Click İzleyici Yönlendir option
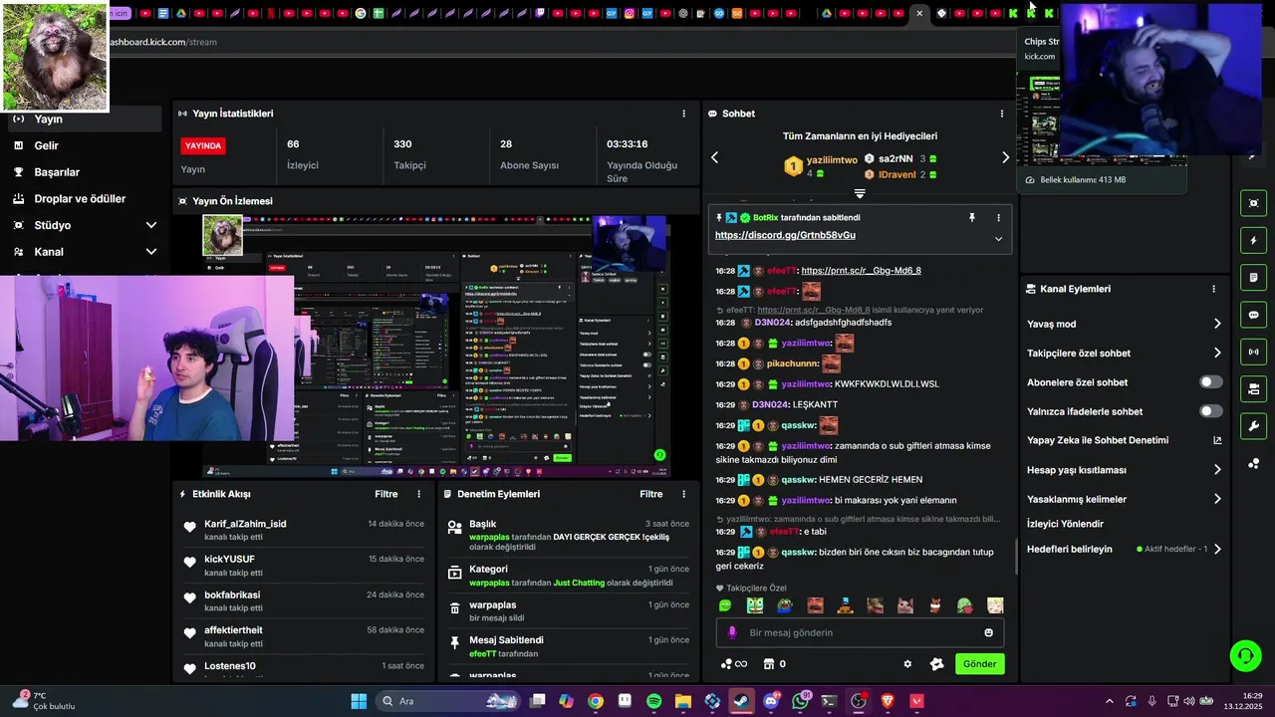Image resolution: width=1275 pixels, height=717 pixels. (1065, 524)
